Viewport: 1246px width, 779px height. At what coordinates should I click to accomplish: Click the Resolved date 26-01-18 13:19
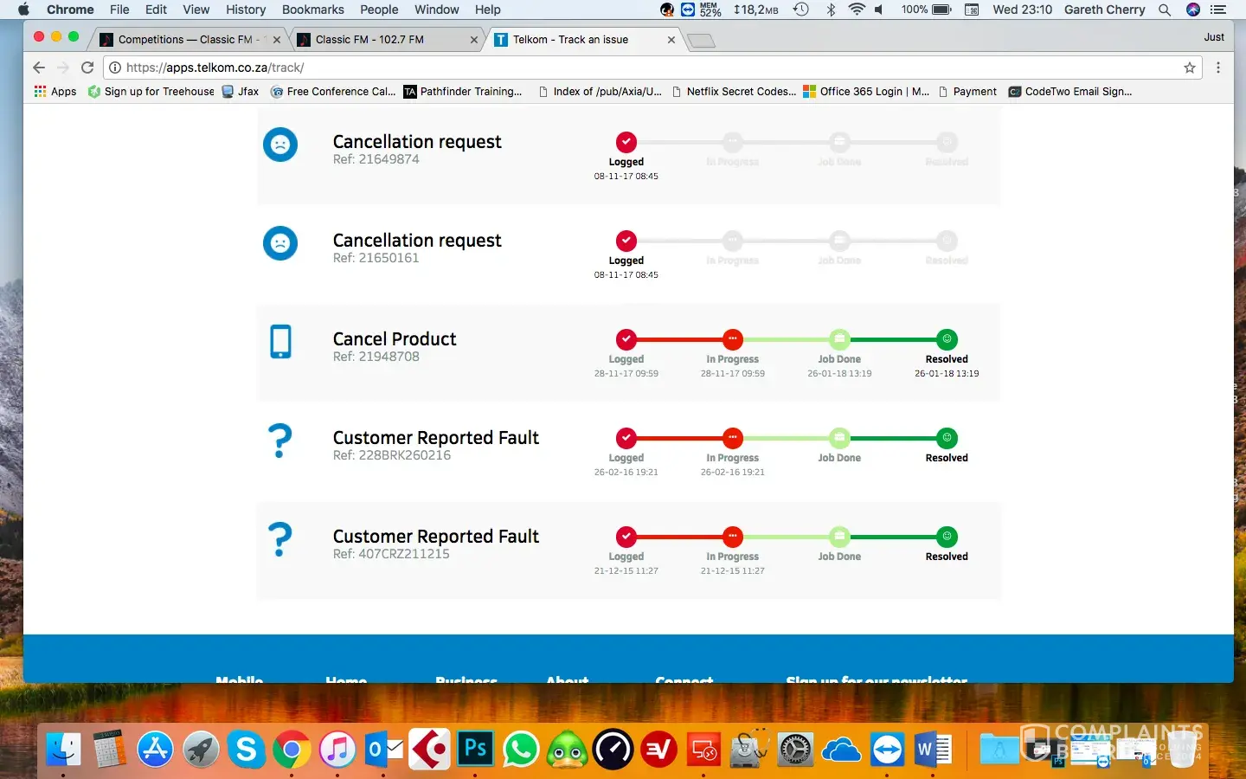pyautogui.click(x=947, y=374)
